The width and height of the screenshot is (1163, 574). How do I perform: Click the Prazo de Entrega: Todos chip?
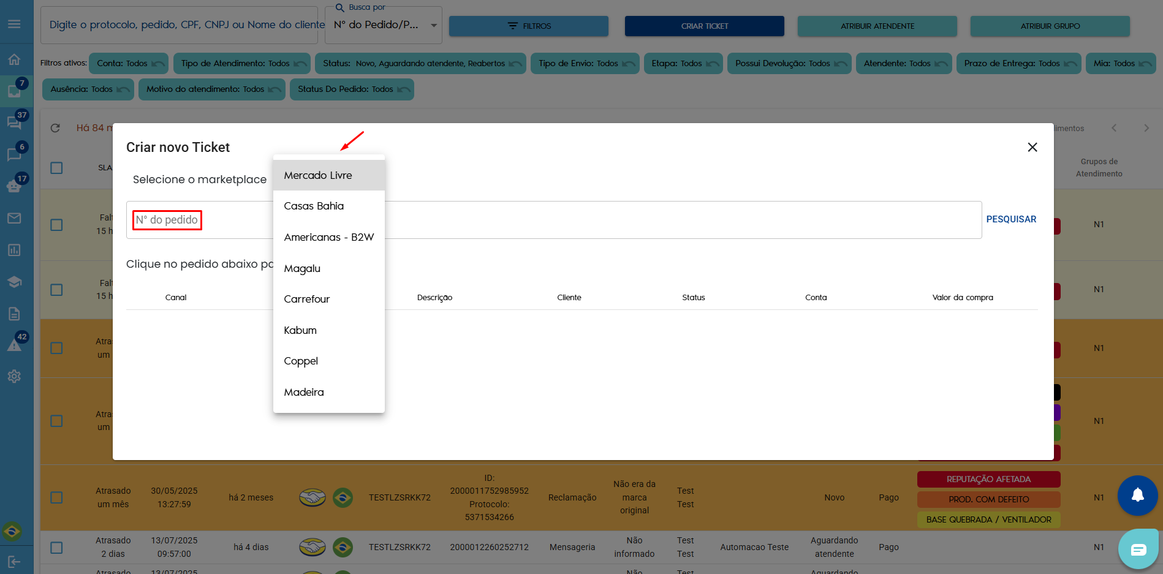(x=1018, y=64)
